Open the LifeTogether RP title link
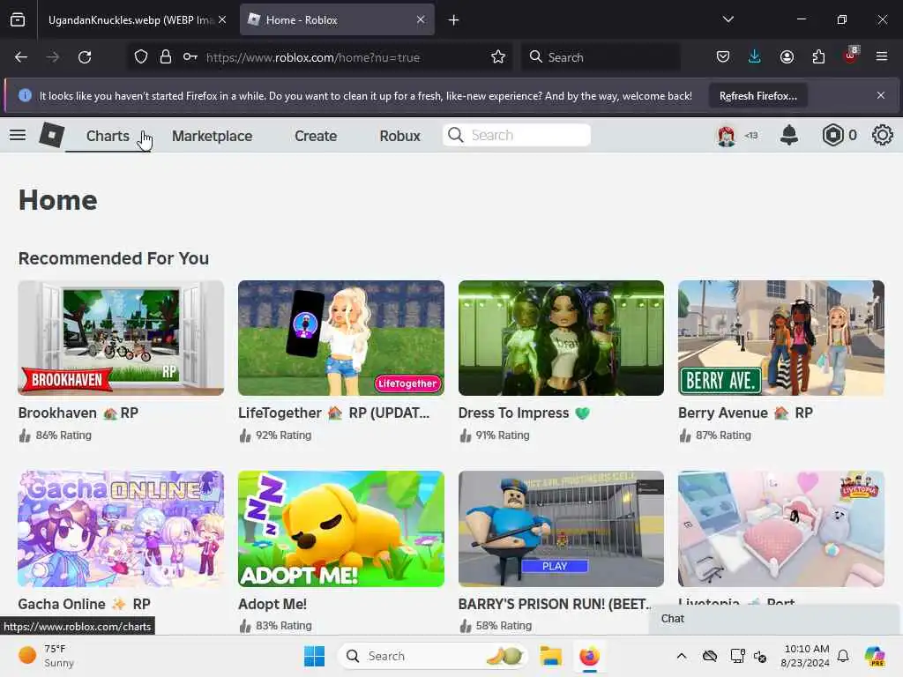The height and width of the screenshot is (677, 903). coord(334,413)
